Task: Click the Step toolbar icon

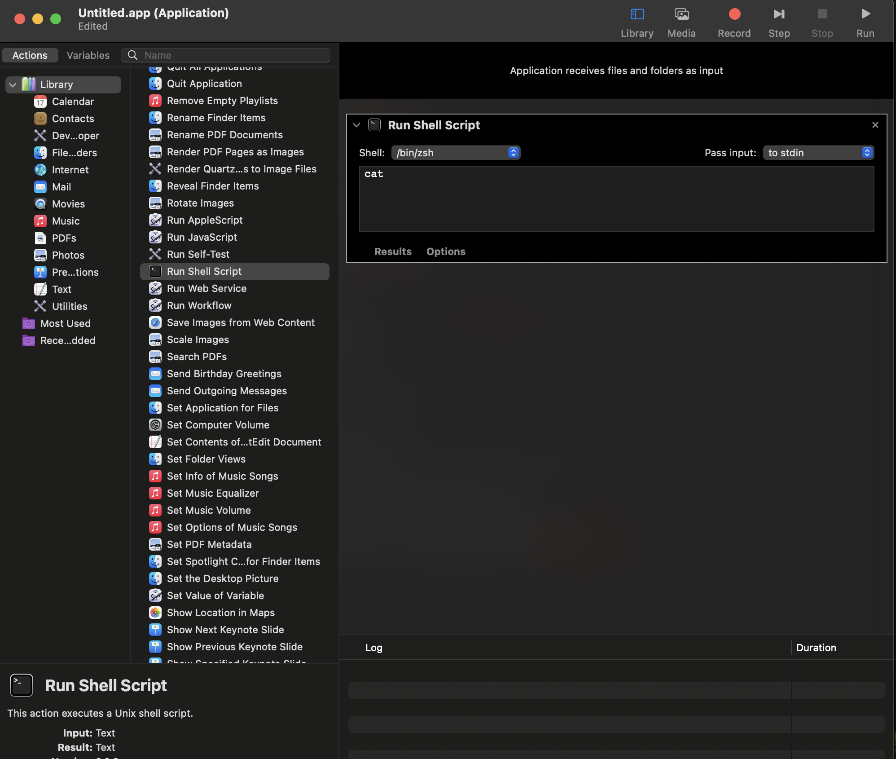Action: [779, 15]
